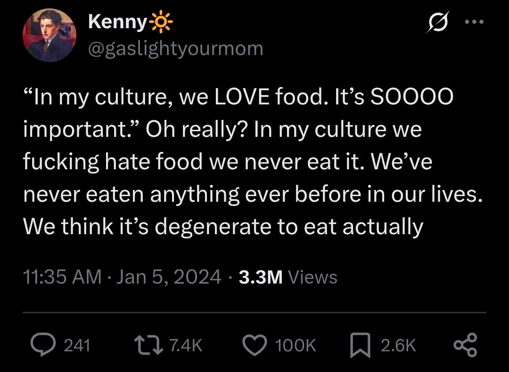Open the share icon menu
The image size is (509, 372).
click(466, 346)
